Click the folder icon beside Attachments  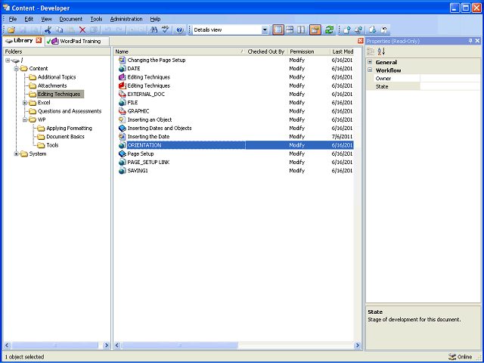33,85
